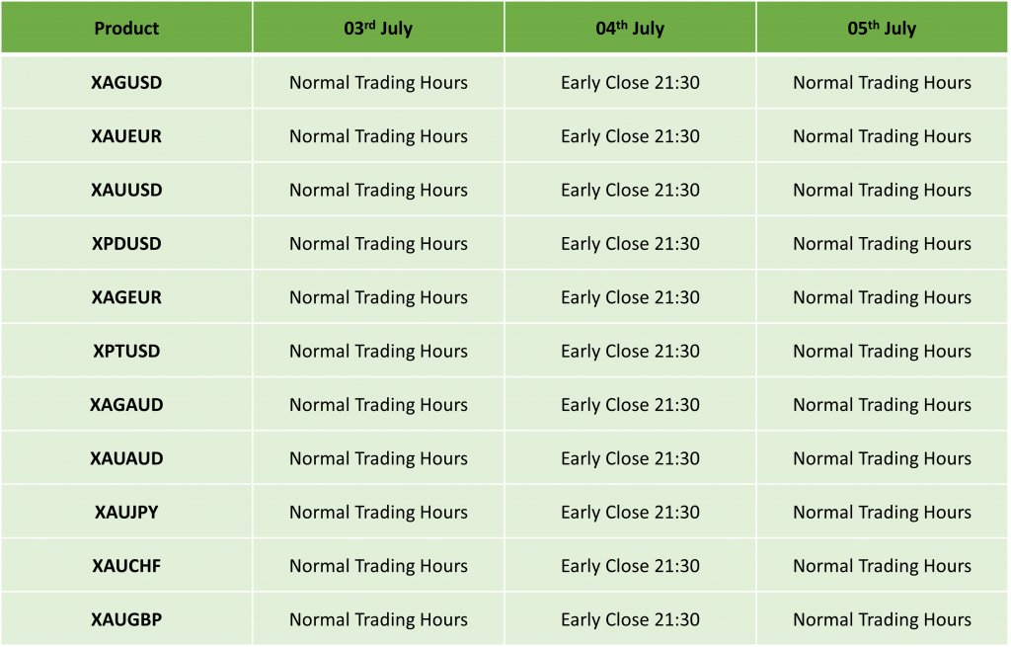1011x647 pixels.
Task: Select the 04th July column header
Action: click(x=630, y=28)
